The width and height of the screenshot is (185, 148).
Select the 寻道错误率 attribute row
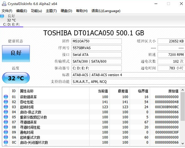(x=91, y=122)
